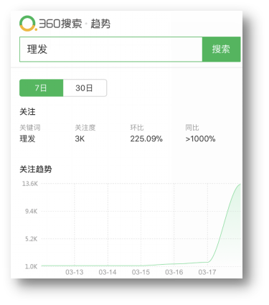Click the trend line peak near 13.6K
269x305 pixels.
pyautogui.click(x=240, y=184)
